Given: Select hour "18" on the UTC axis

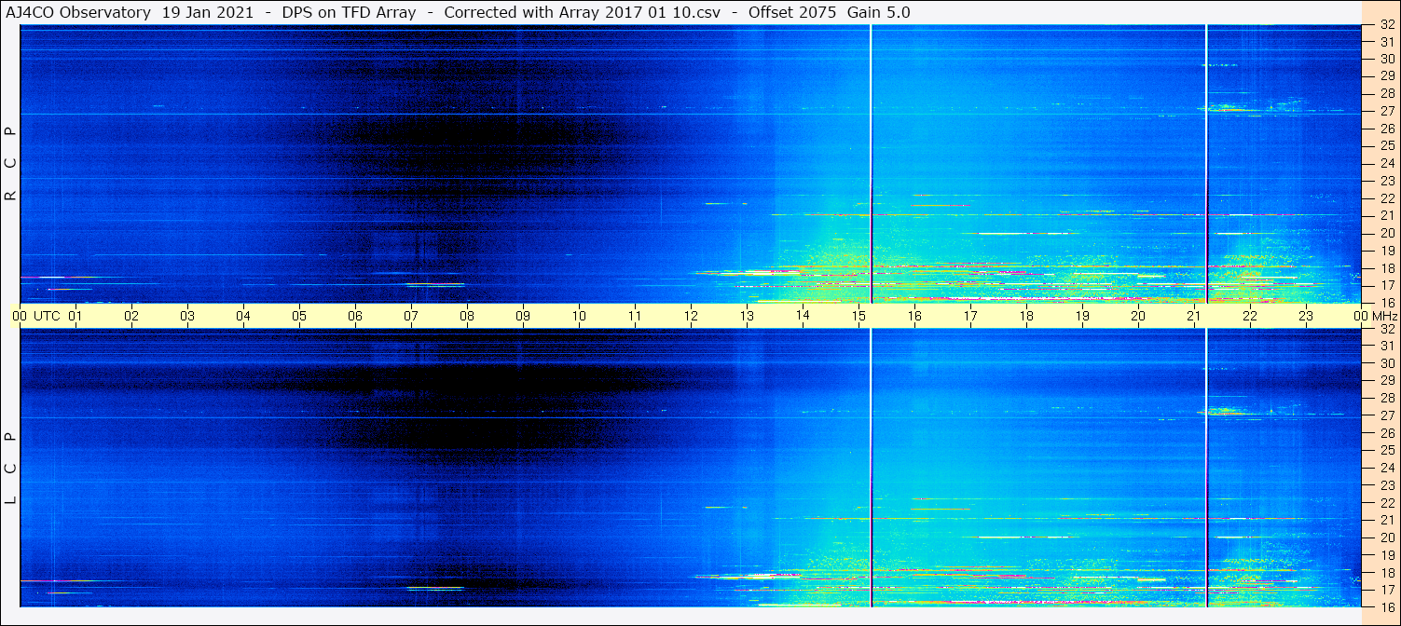Looking at the screenshot, I should (1026, 316).
